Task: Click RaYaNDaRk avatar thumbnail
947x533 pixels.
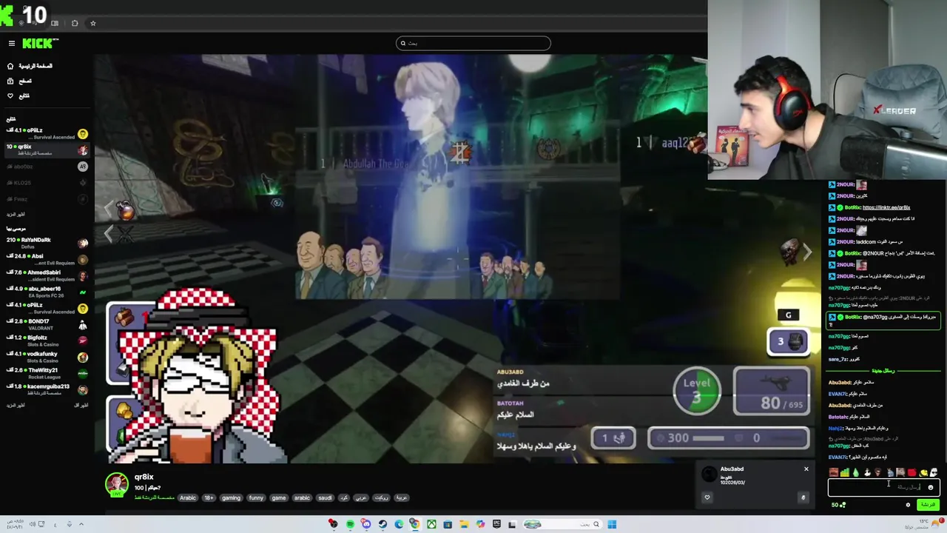Action: [x=83, y=243]
